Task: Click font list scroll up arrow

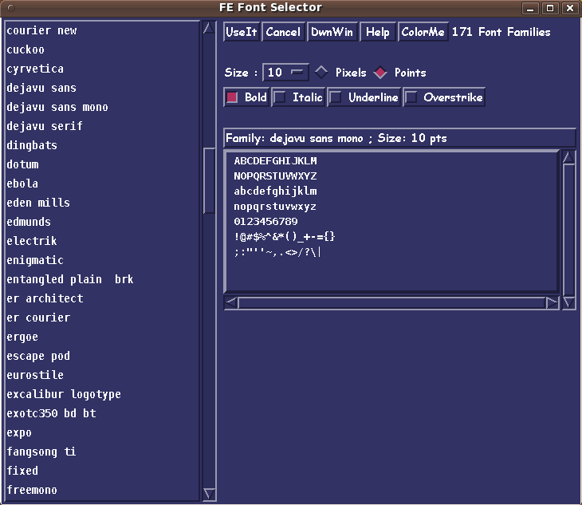Action: pyautogui.click(x=209, y=28)
